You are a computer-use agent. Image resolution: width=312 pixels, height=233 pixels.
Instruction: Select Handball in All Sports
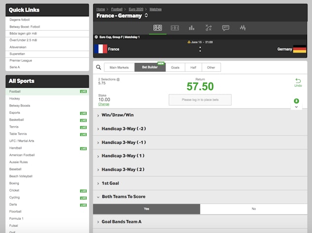(47, 148)
